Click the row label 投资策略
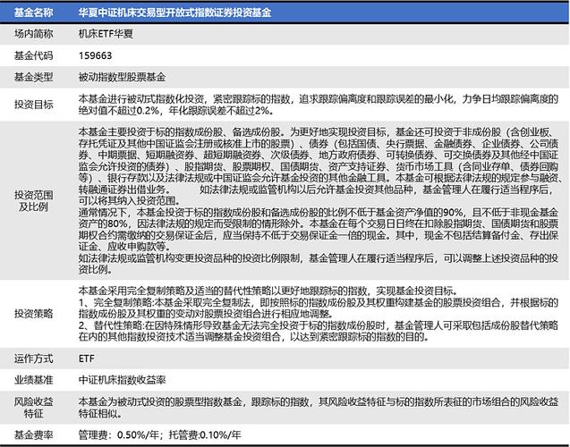 33,314
